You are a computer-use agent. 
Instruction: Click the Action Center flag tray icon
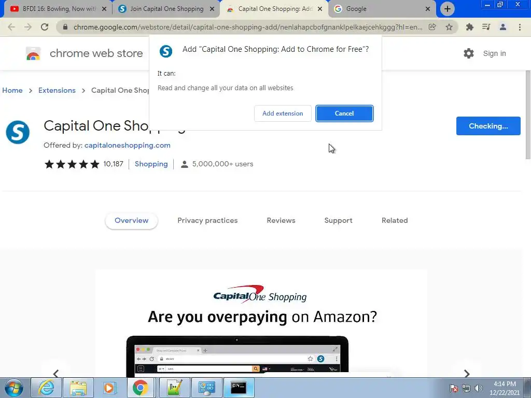(x=454, y=388)
